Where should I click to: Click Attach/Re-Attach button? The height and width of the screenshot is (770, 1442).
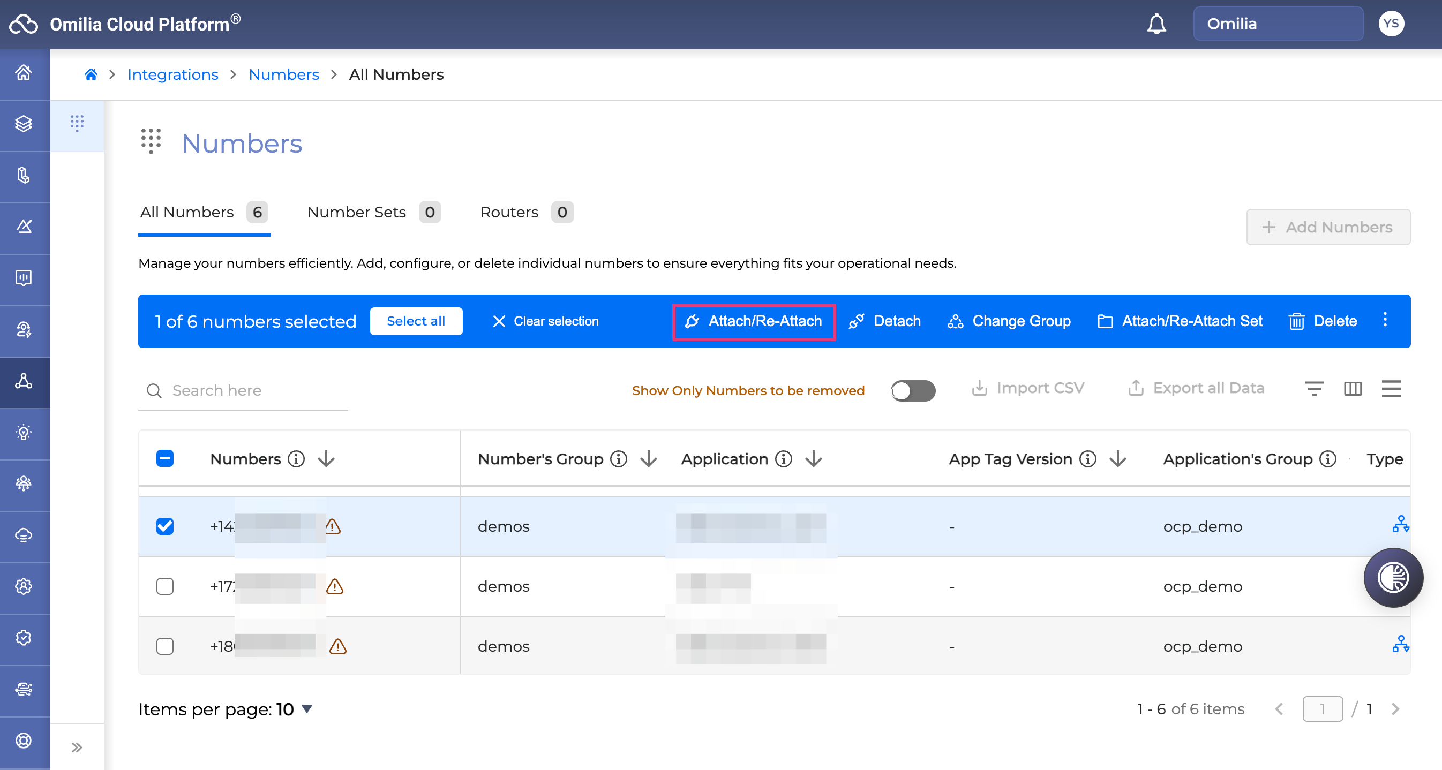pyautogui.click(x=754, y=321)
